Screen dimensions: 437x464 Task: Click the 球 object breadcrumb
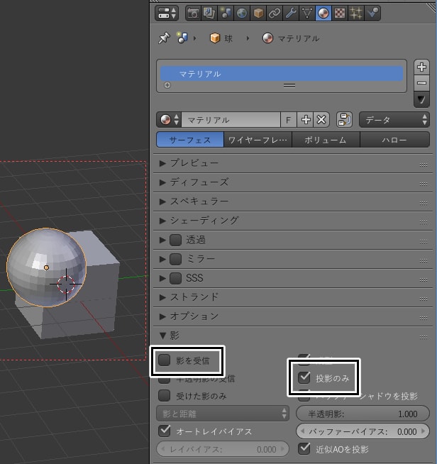(221, 38)
